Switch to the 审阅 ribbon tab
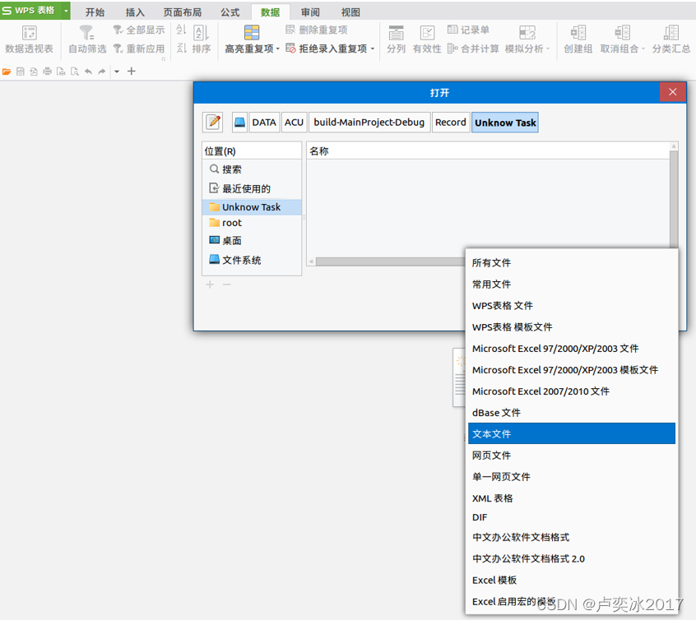The height and width of the screenshot is (620, 696). 310,12
